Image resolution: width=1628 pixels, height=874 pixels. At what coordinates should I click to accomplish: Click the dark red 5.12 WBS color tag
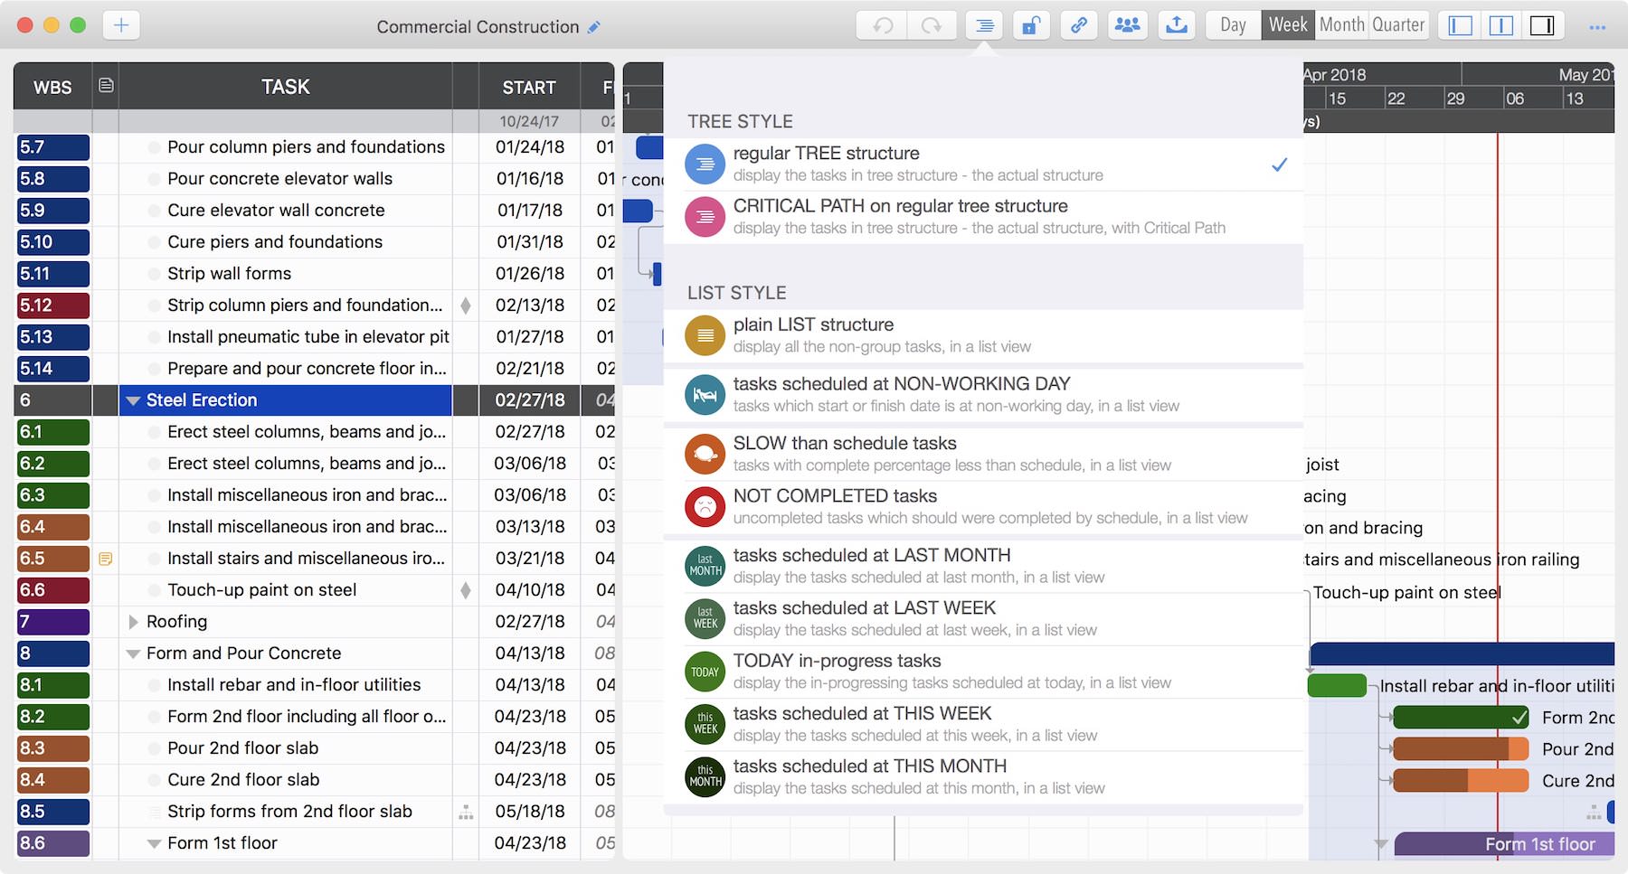click(53, 305)
